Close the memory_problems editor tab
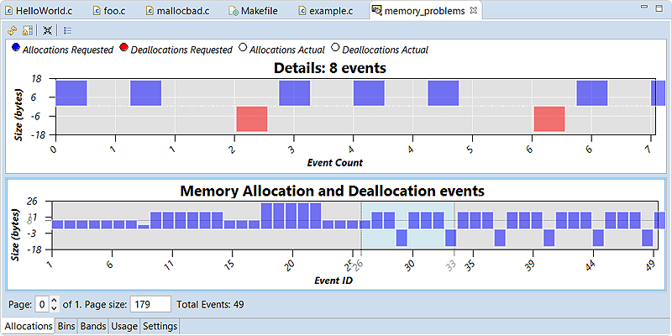672x336 pixels. coord(473,11)
